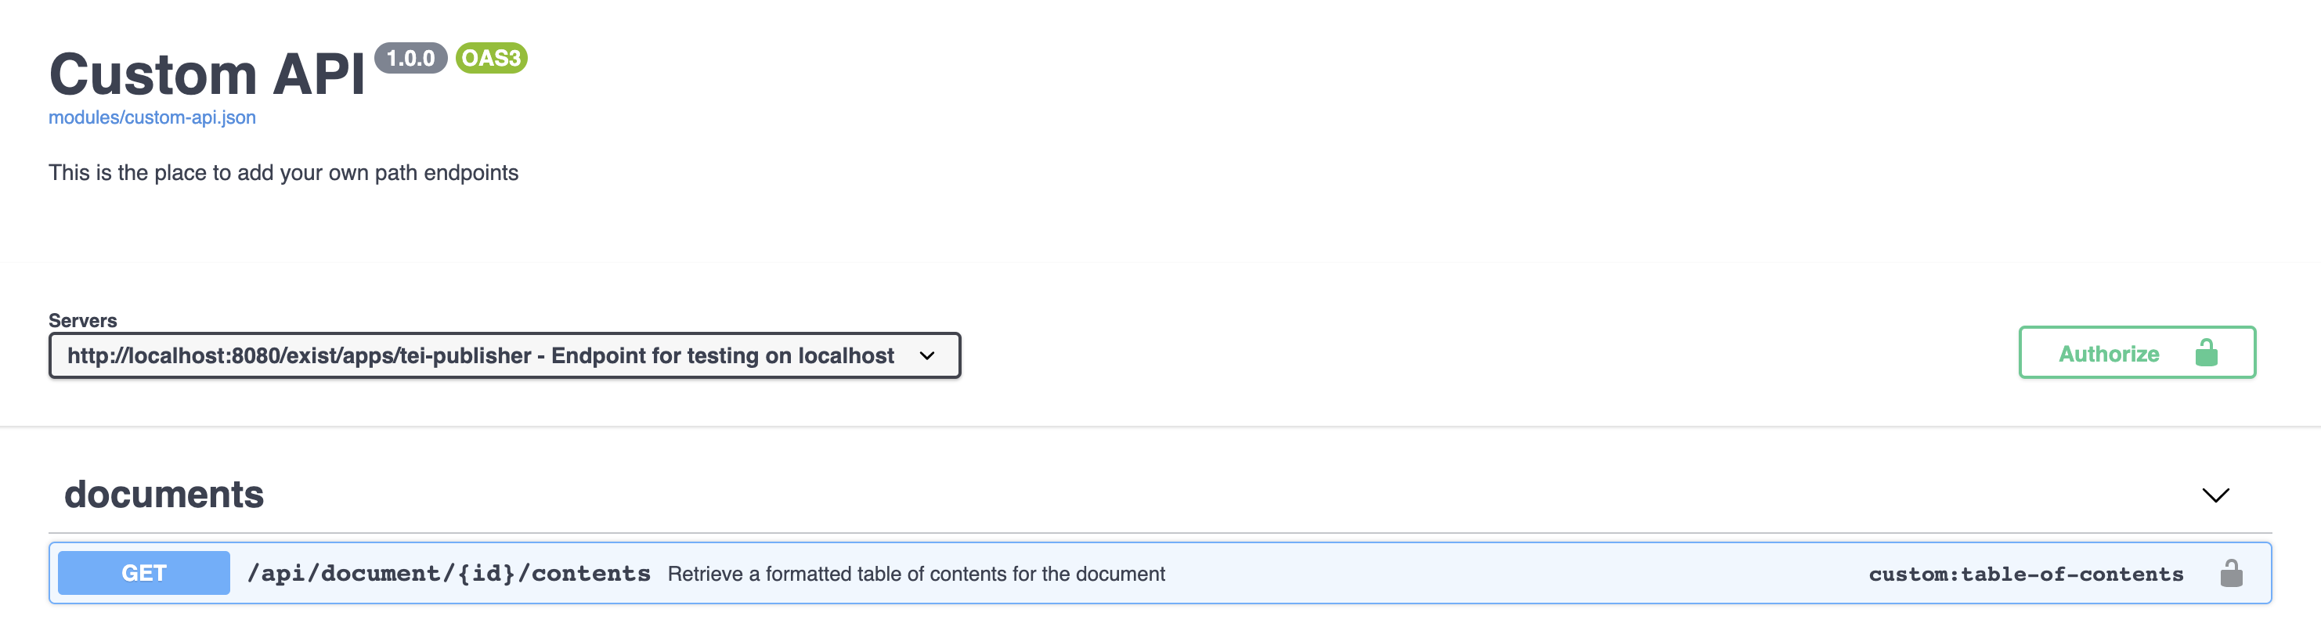Expand the localhost server selection list
Viewport: 2321px width, 634px height.
pyautogui.click(x=926, y=355)
